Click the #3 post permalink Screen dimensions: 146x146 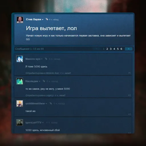point(129,114)
